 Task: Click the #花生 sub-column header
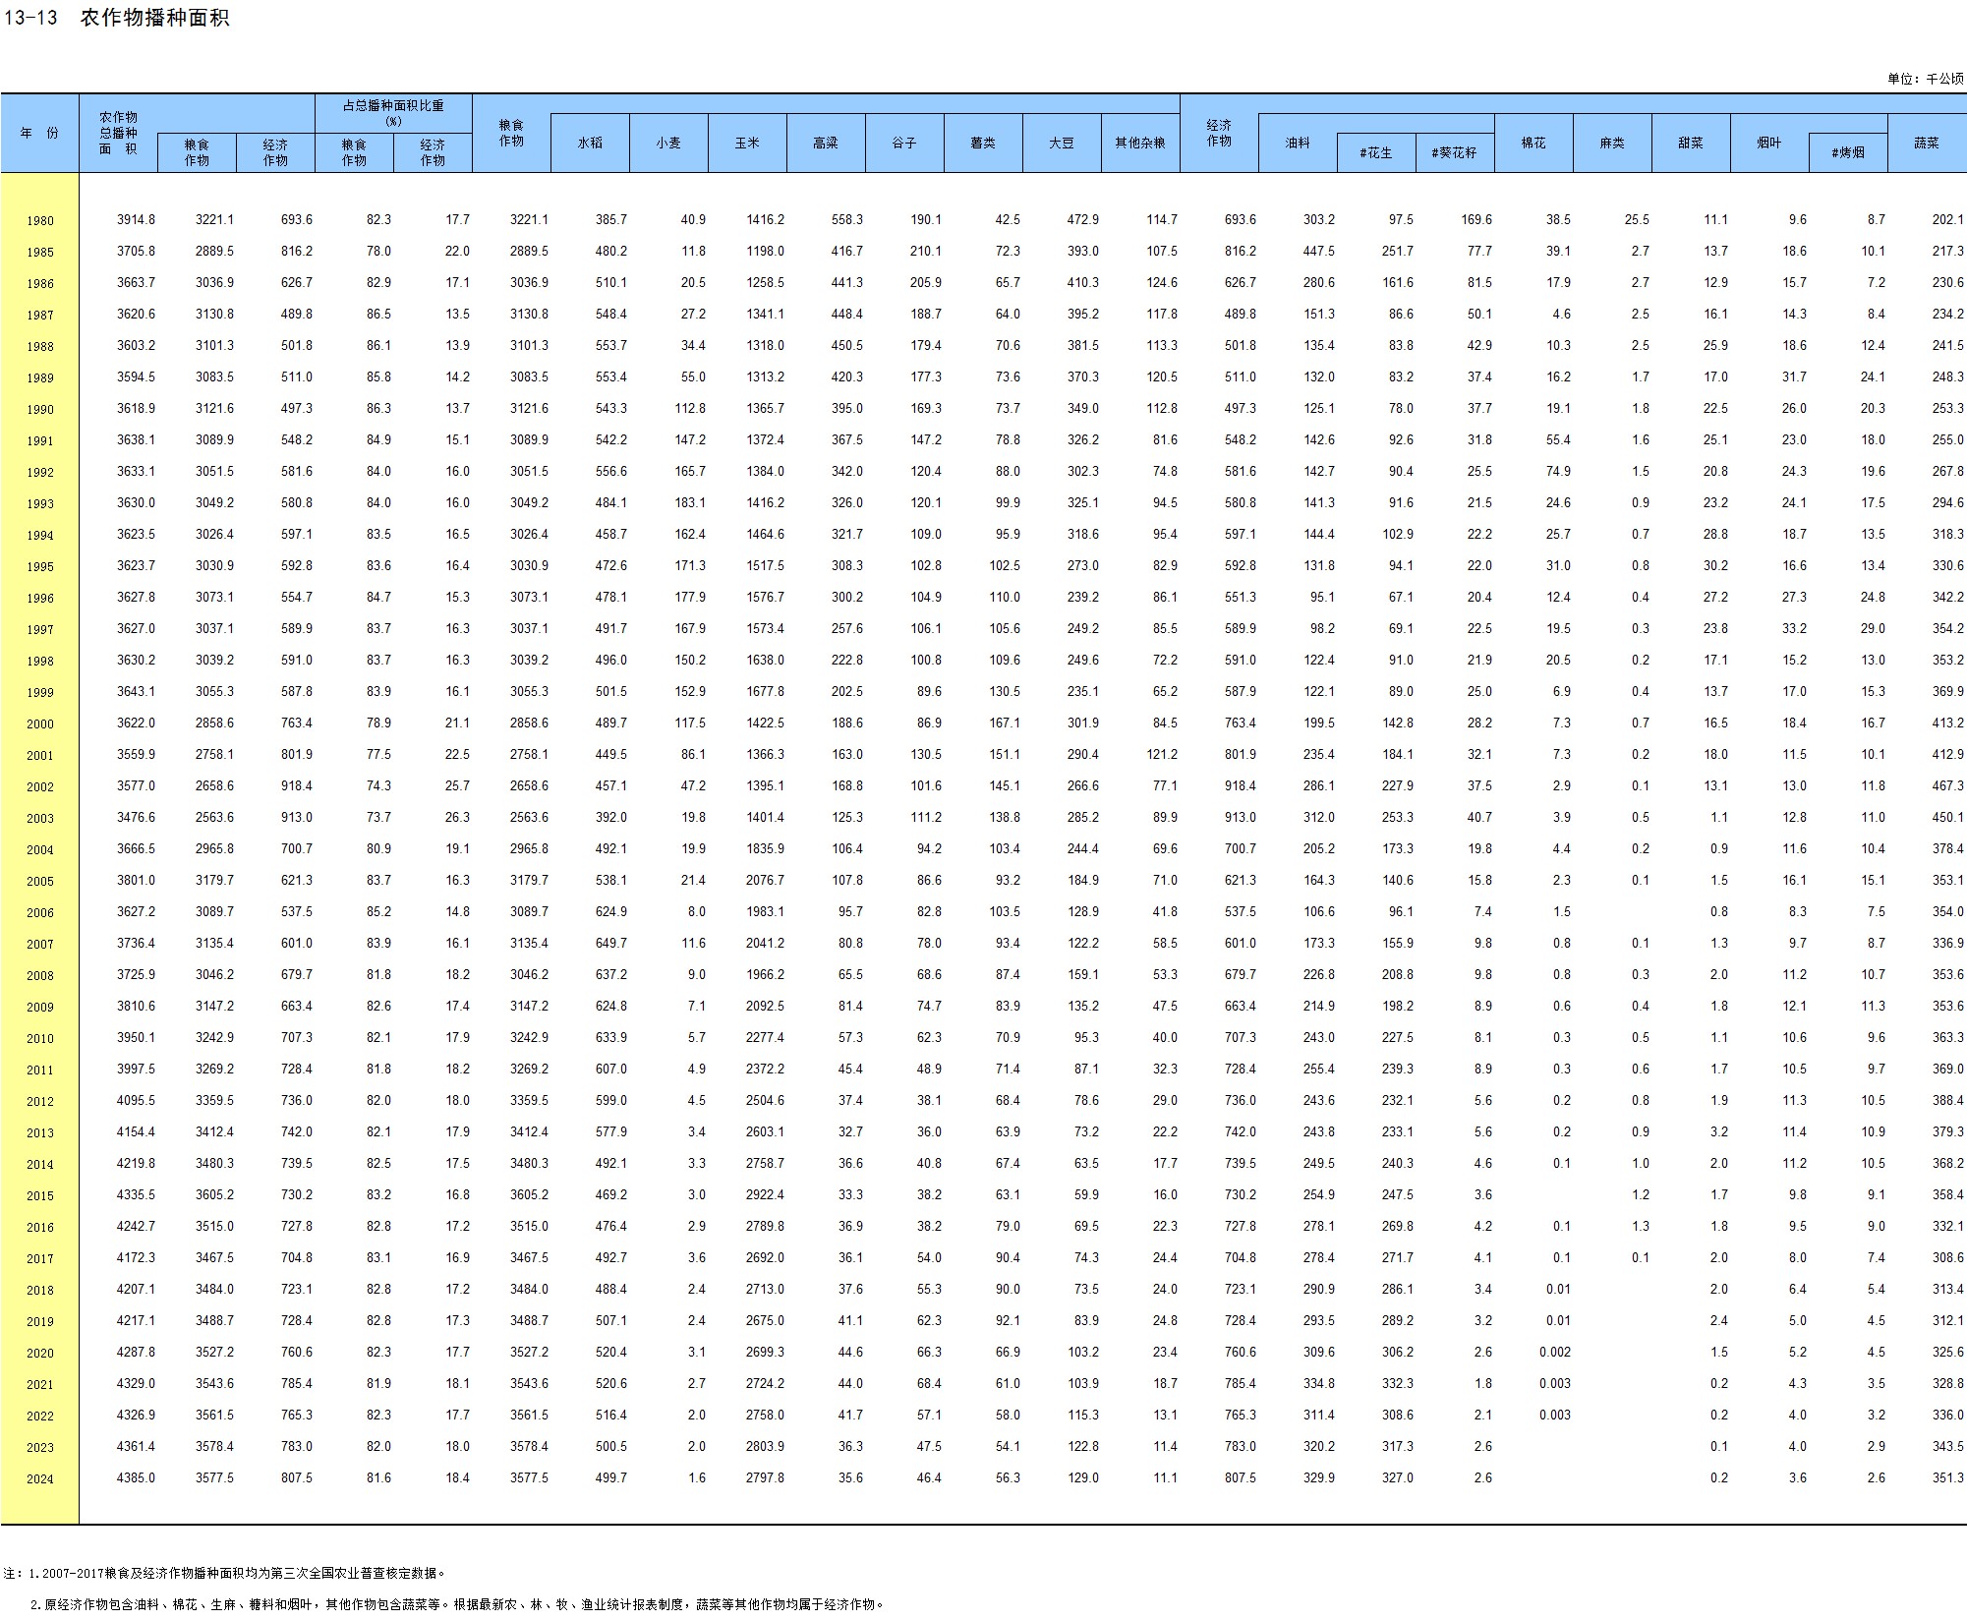coord(1376,152)
